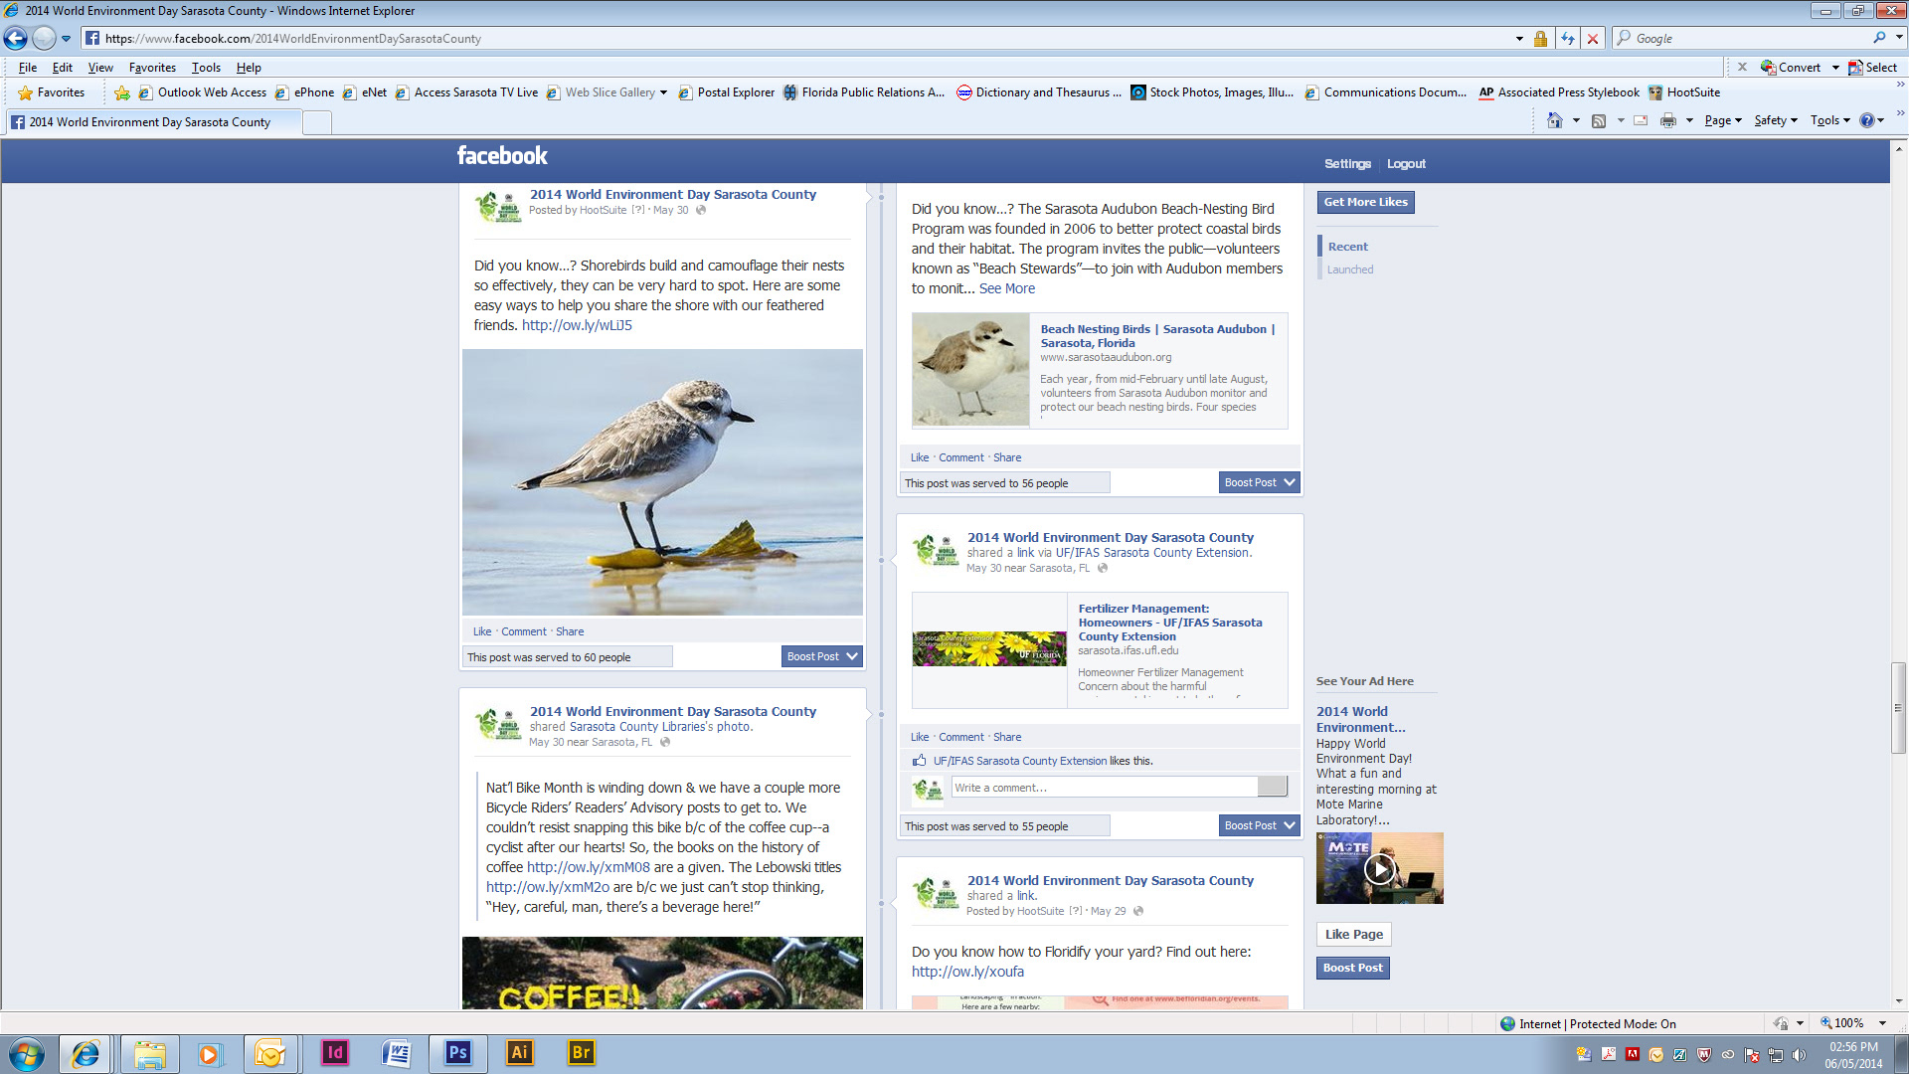Open Boost Post dropdown on 60 people post
This screenshot has height=1074, width=1909.
(852, 656)
